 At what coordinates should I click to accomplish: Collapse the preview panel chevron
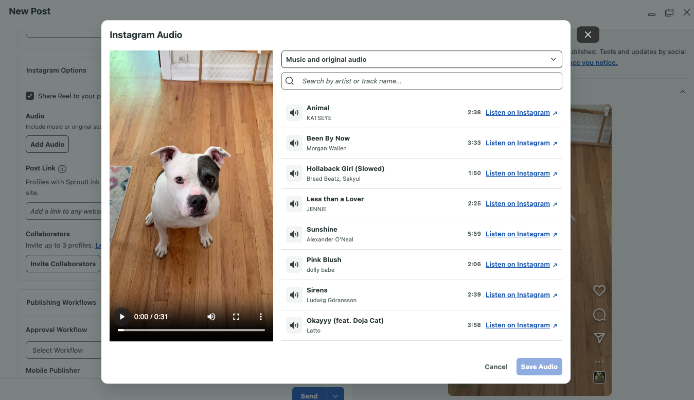point(683,92)
